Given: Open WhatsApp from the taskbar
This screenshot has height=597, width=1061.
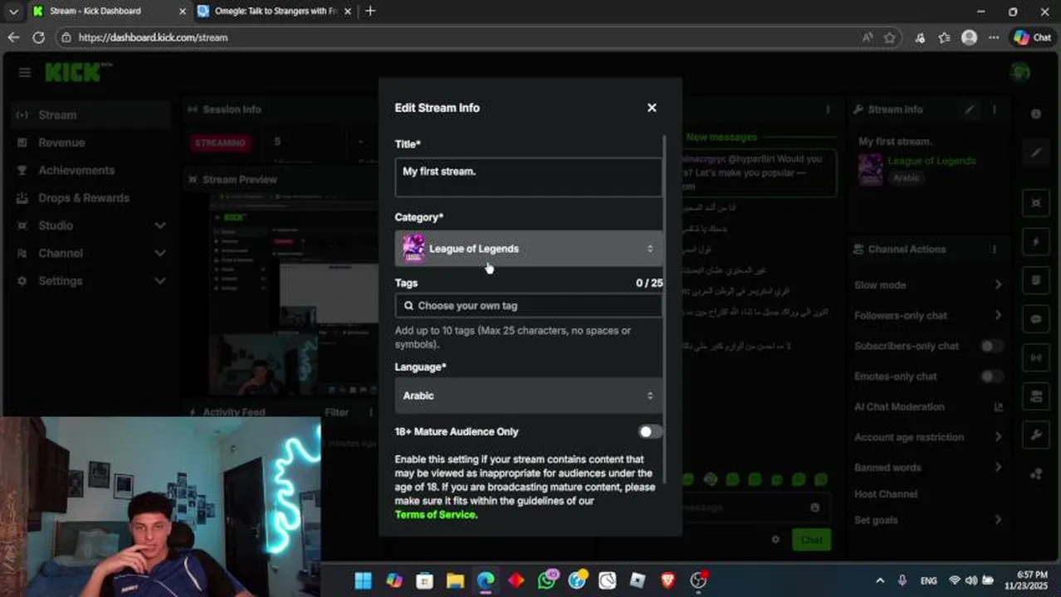Looking at the screenshot, I should (x=547, y=580).
